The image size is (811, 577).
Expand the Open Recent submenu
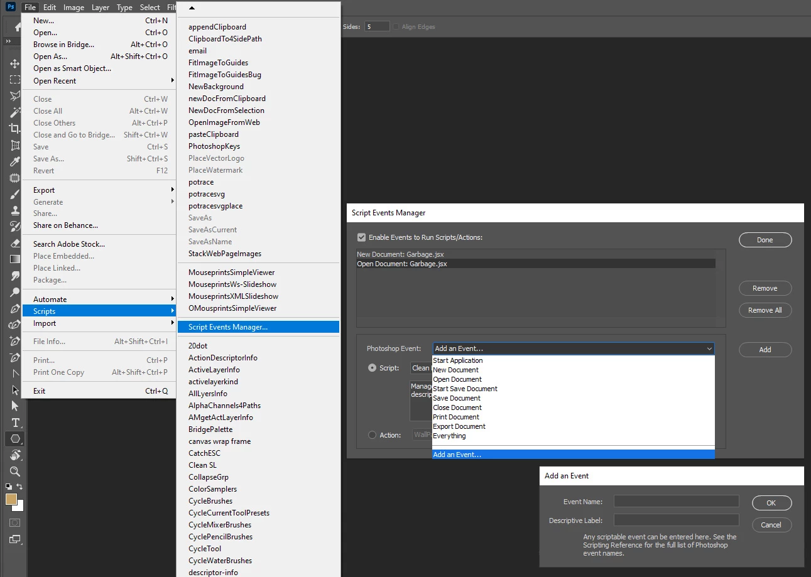99,80
